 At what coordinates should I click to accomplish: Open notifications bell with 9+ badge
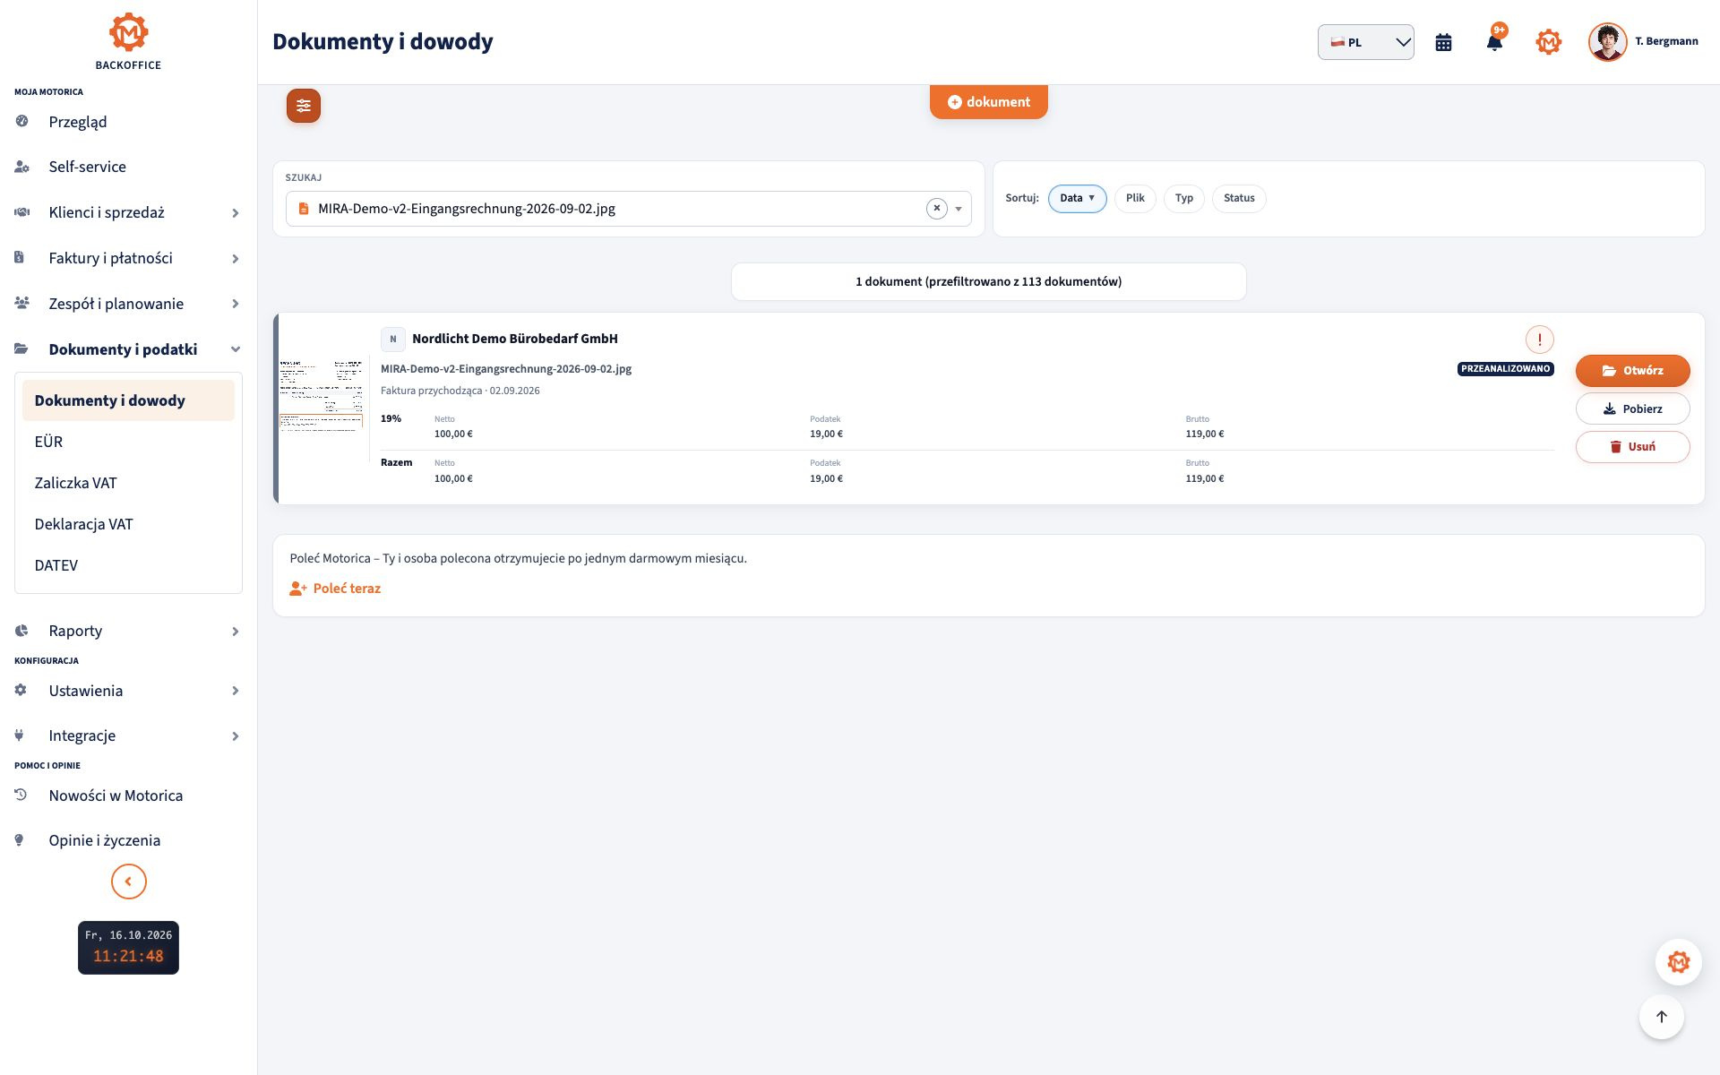pyautogui.click(x=1494, y=40)
